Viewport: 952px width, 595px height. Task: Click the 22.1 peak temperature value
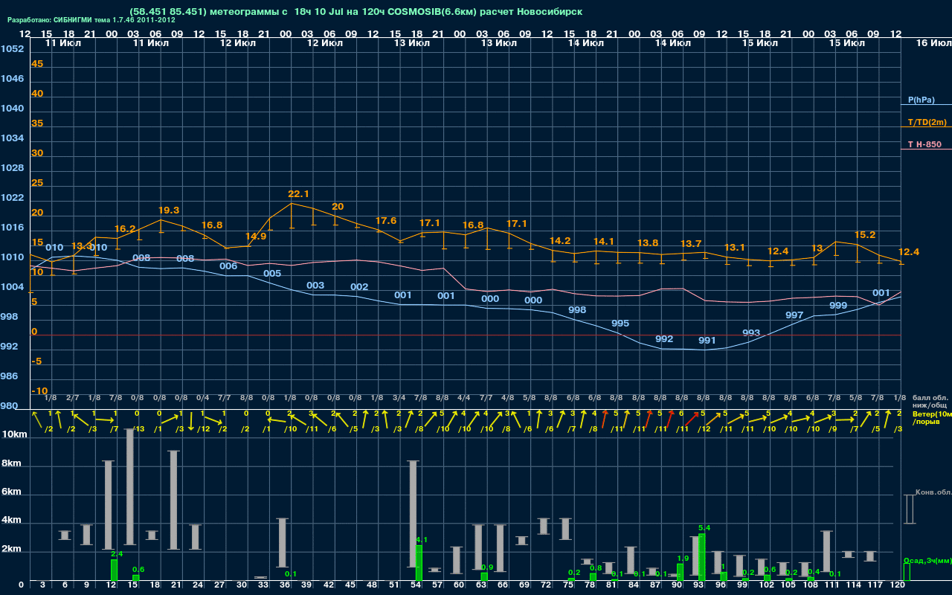click(298, 194)
